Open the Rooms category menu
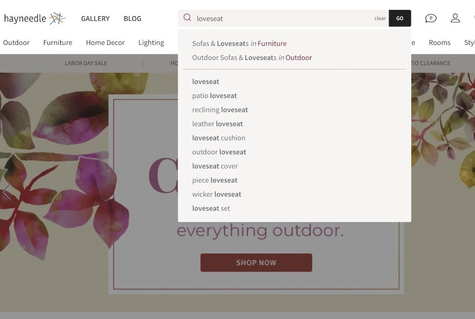The width and height of the screenshot is (475, 319). coord(439,42)
